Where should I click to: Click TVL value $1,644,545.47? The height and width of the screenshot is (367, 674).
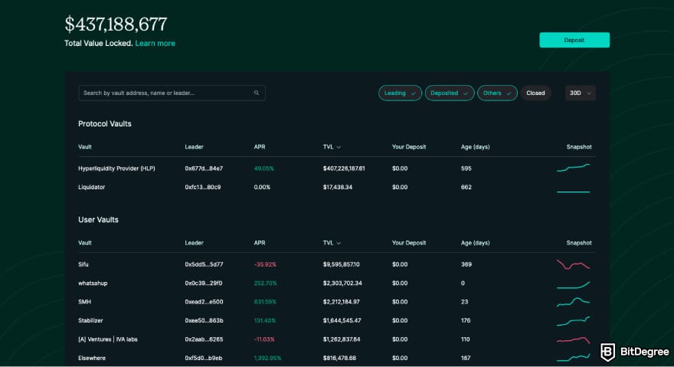click(342, 320)
